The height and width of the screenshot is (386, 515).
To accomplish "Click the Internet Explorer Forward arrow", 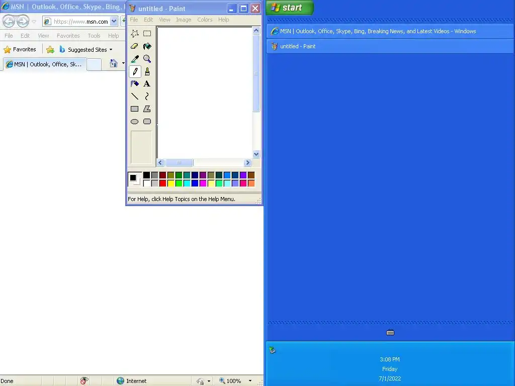I will pyautogui.click(x=23, y=21).
